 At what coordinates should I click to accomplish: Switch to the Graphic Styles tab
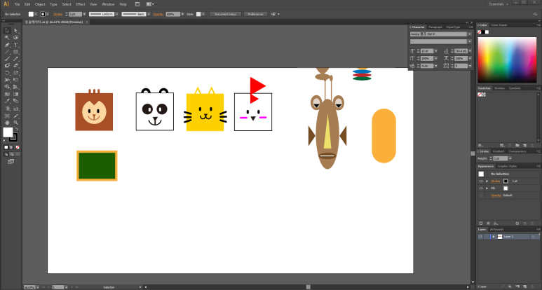[x=507, y=166]
